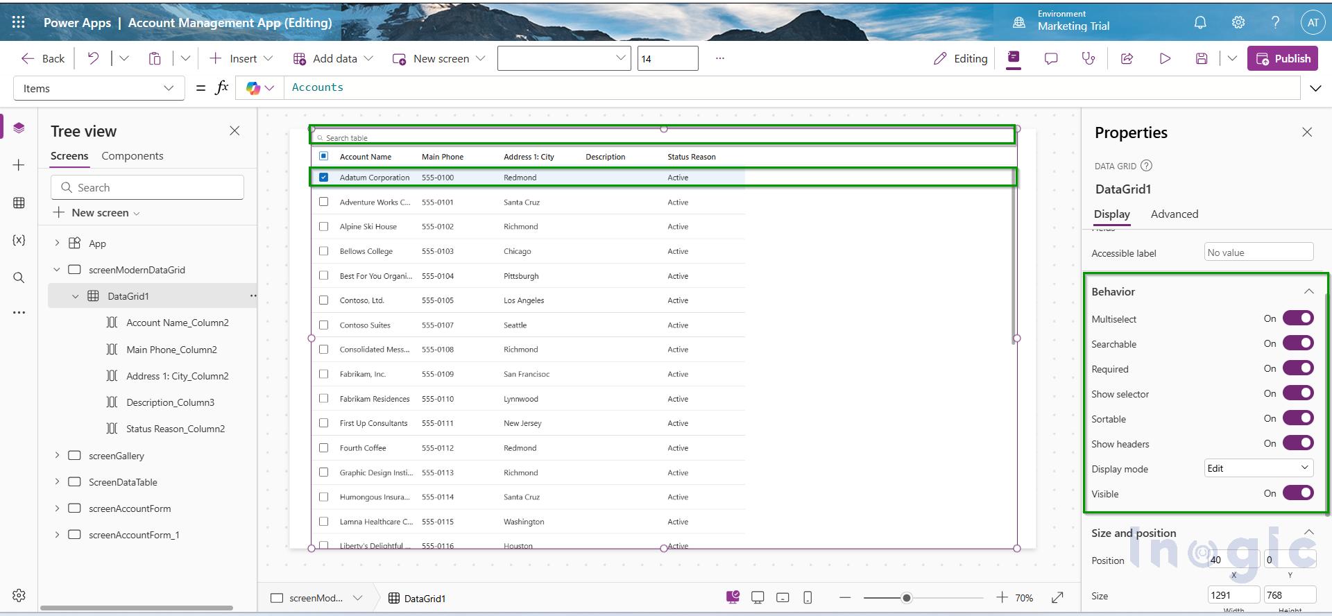Open settings gear at bottom of sidebar
This screenshot has height=616, width=1332.
click(19, 595)
